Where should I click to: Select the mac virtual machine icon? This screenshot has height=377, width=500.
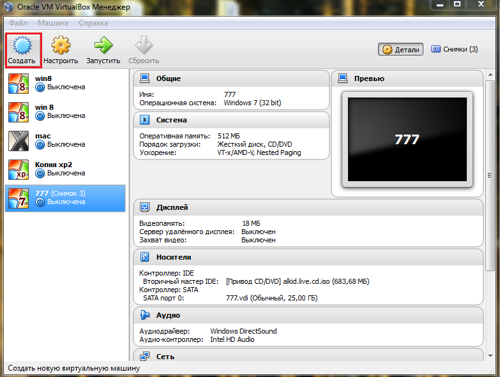(18, 141)
